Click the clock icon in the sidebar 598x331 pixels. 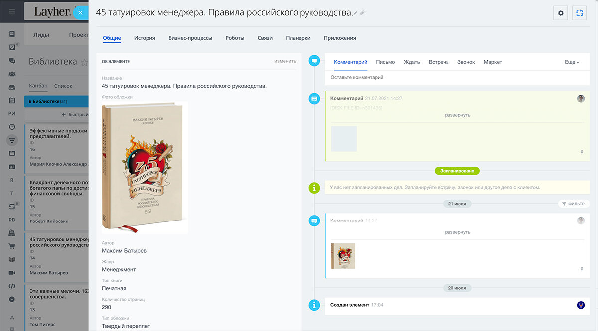[12, 127]
